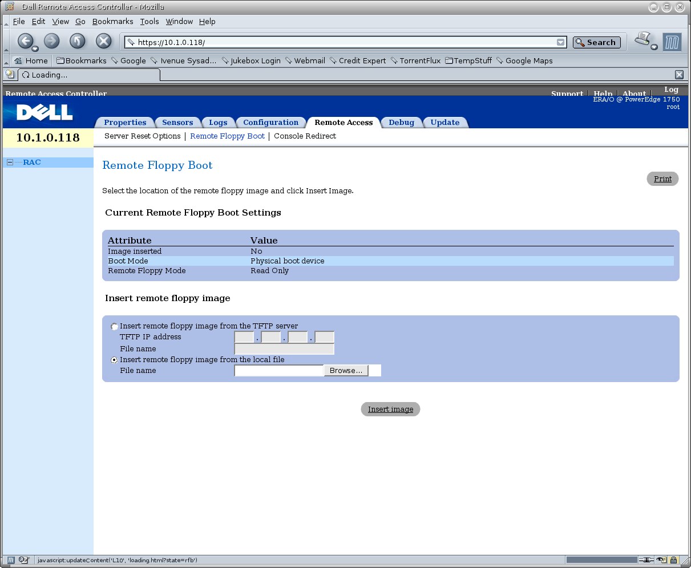Open the Back button history dropdown arrow

[x=35, y=48]
